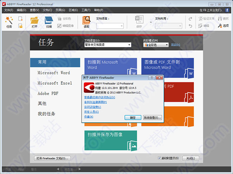This screenshot has width=233, height=174.
Task: Click the 保存 Word document icon
Action: tap(139, 22)
